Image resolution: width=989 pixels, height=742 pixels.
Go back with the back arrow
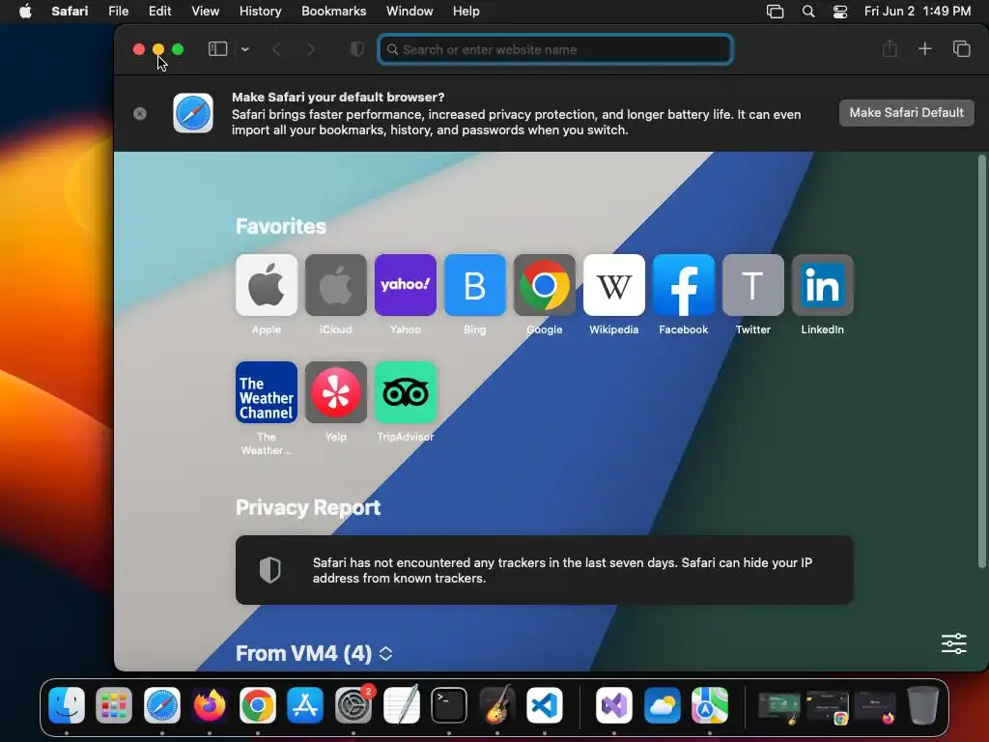point(276,49)
